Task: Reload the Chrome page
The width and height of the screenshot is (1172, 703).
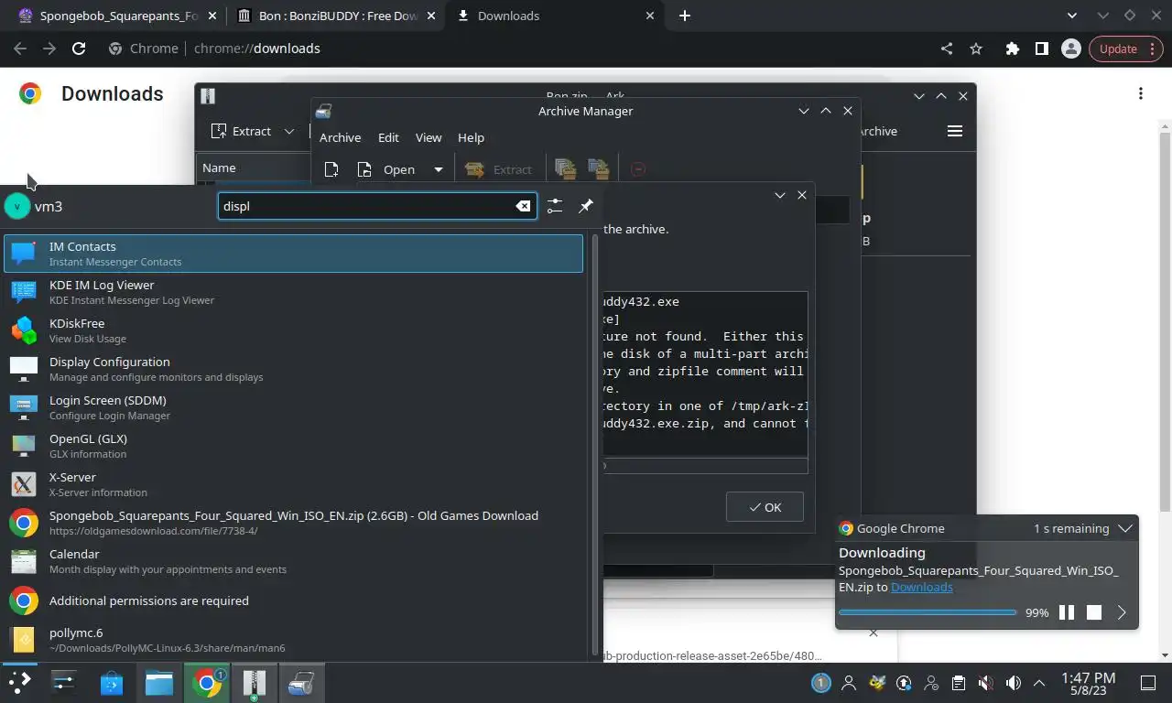Action: point(79,49)
